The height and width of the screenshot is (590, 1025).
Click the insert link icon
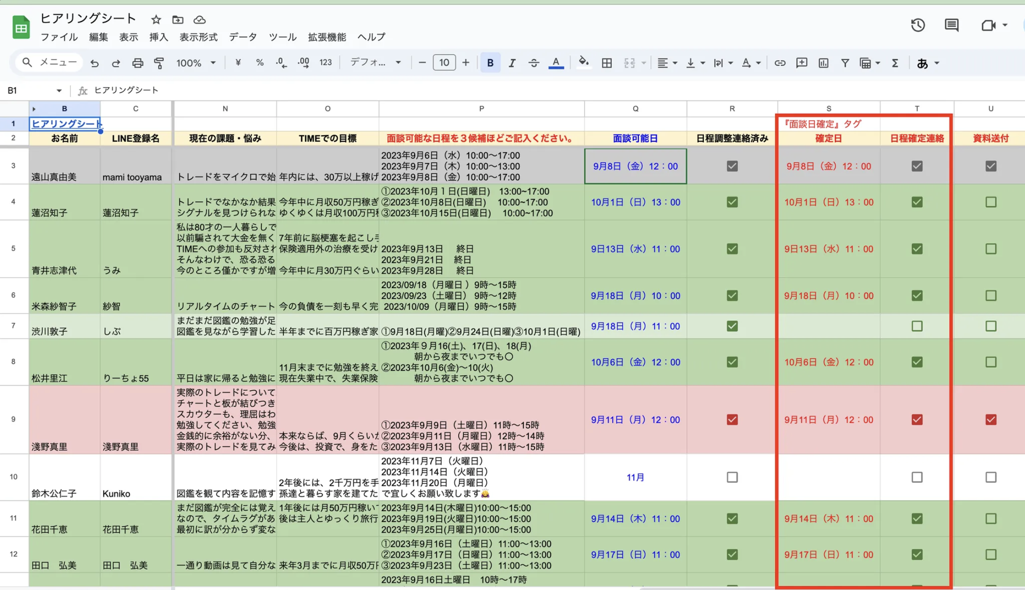click(779, 63)
